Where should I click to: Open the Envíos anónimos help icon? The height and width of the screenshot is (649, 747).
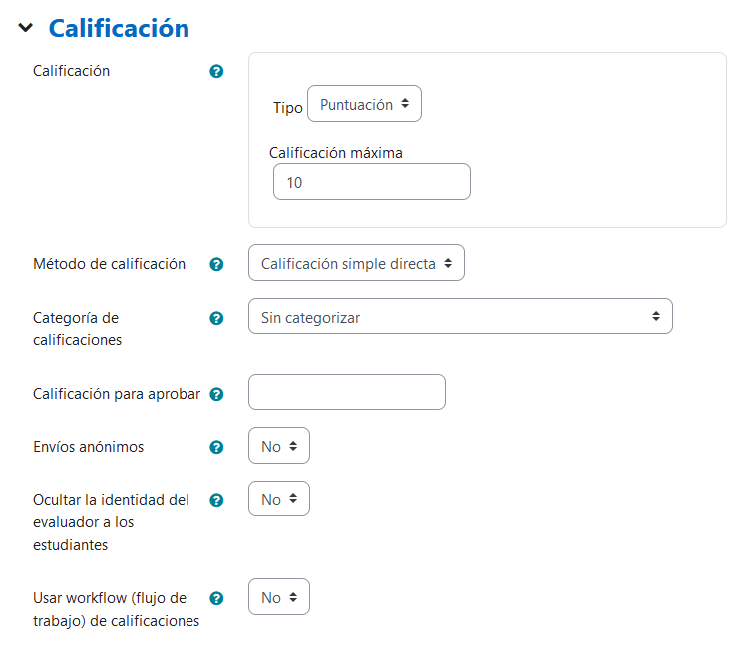(216, 447)
